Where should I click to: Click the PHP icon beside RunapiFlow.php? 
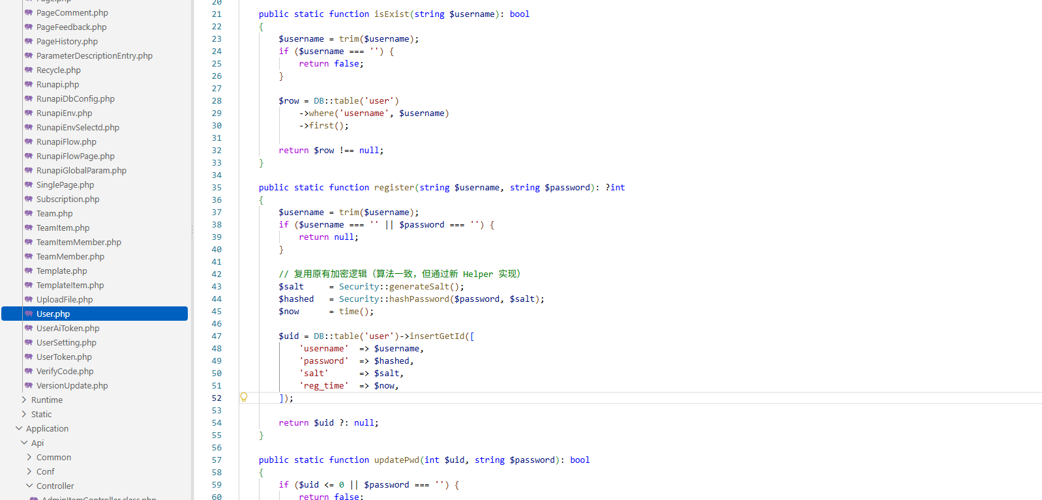(29, 141)
